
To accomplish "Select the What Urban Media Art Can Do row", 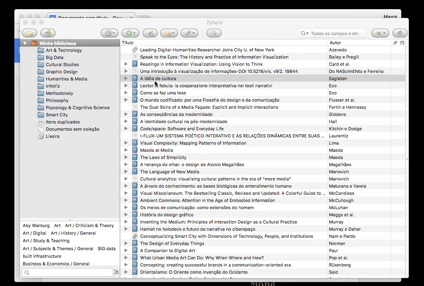I will (263, 258).
